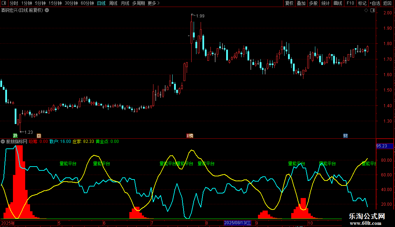Image resolution: width=395 pixels, height=227 pixels.
Task: Expand the 更多 periods menu
Action: coord(153,3)
